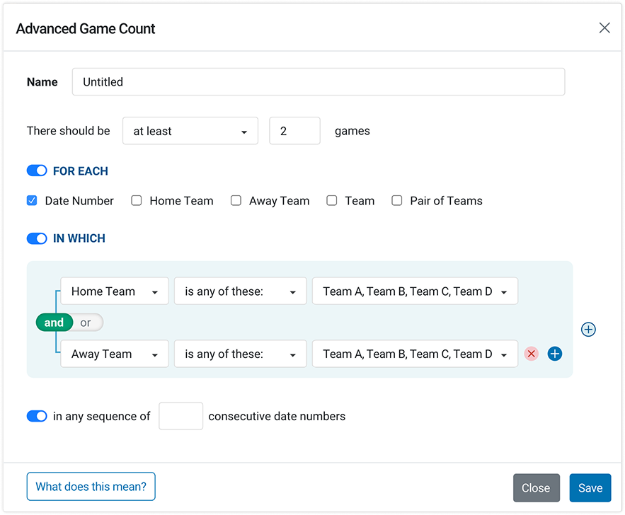Click the consecutive date numbers input field

click(x=180, y=416)
